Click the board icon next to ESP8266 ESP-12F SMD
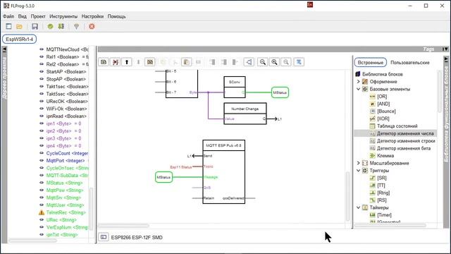 pyautogui.click(x=104, y=237)
